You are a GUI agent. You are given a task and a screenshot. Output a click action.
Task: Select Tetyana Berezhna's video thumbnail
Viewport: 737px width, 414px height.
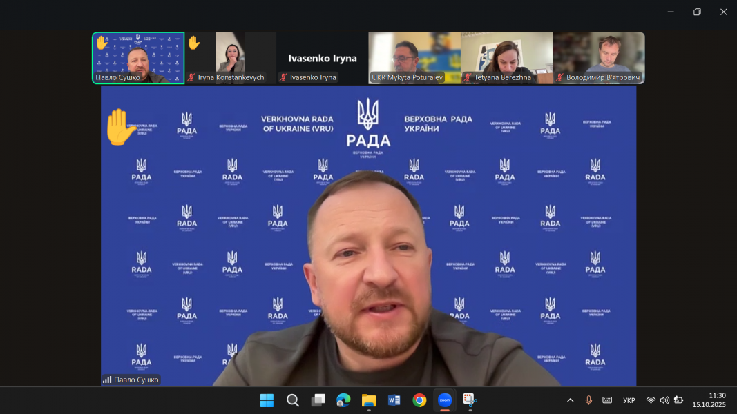[506, 58]
